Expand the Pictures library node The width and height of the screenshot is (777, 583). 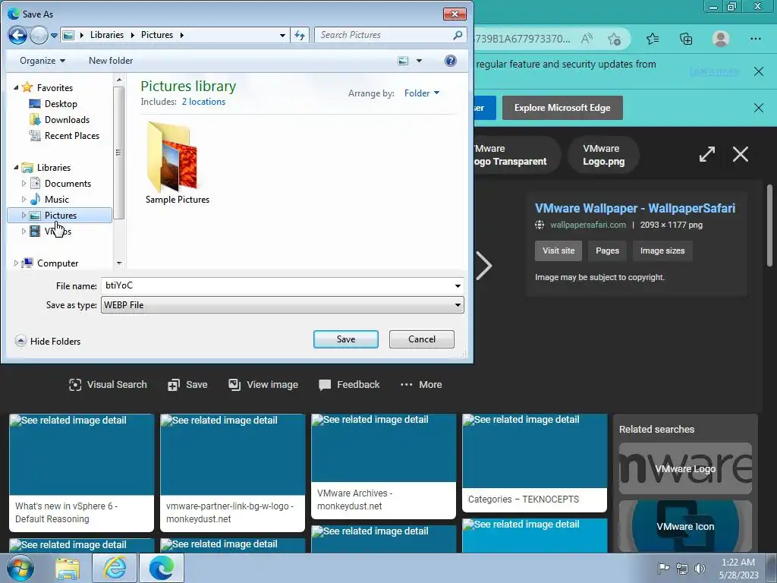24,215
